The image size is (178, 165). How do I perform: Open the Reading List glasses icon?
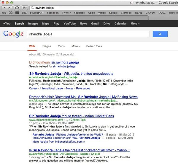[4, 13]
